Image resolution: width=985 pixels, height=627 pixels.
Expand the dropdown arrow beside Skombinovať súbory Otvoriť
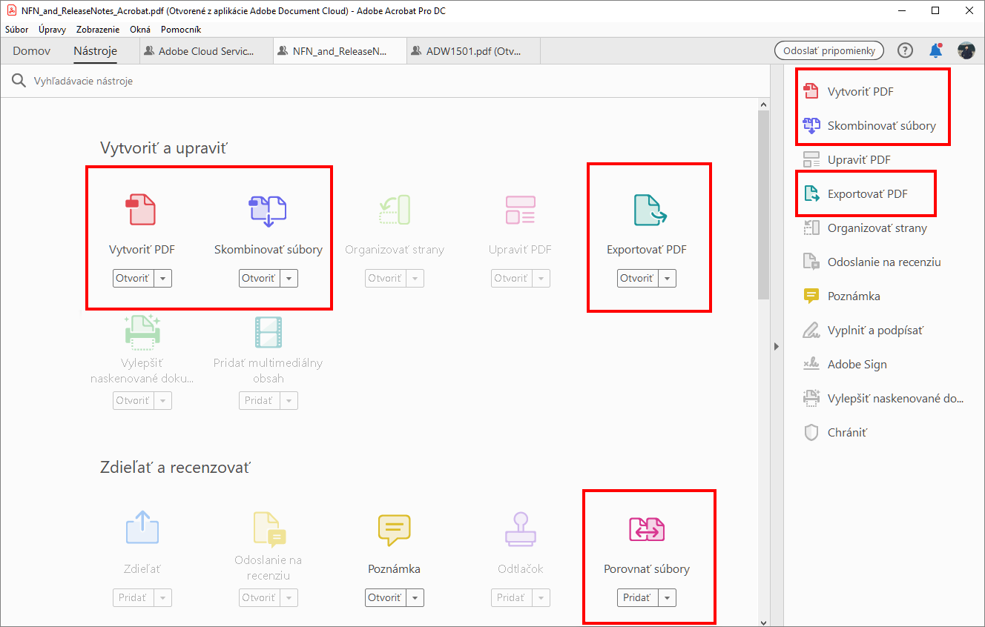point(289,279)
